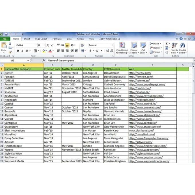Apply Underline formatting
Viewport: 195px width, 195px height.
tap(27, 51)
